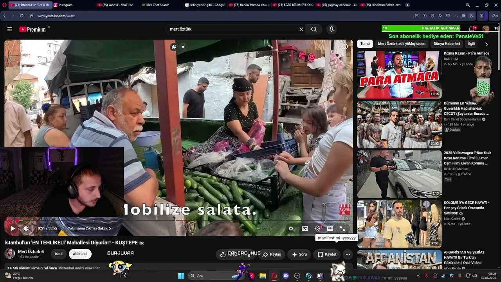This screenshot has width=501, height=282.
Task: Open the #istanbul hashtag link
Action: 67,268
